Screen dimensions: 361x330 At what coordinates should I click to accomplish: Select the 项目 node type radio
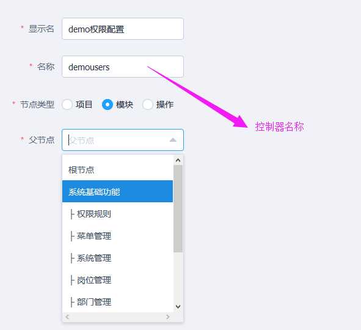(67, 105)
